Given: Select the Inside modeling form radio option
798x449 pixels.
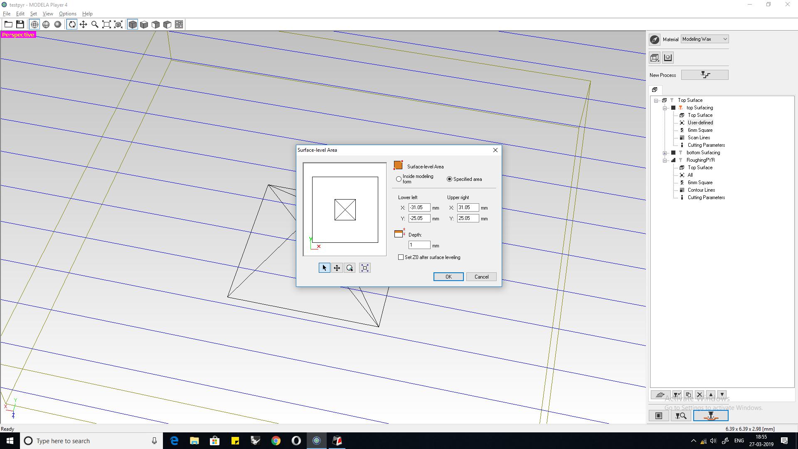Looking at the screenshot, I should 399,179.
